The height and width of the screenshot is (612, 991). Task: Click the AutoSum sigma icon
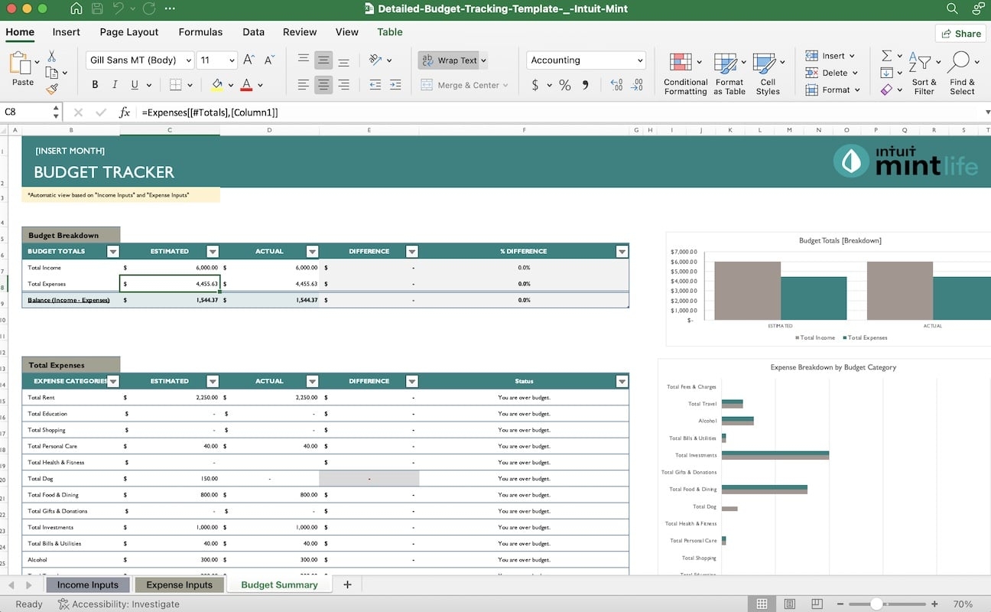(886, 56)
